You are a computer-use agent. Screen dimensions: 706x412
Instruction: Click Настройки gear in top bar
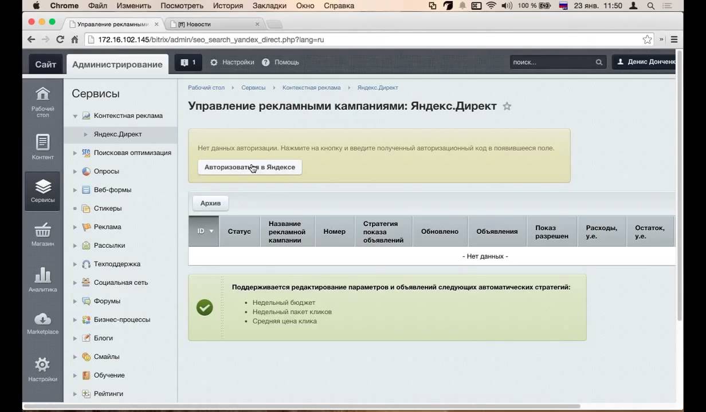(214, 62)
